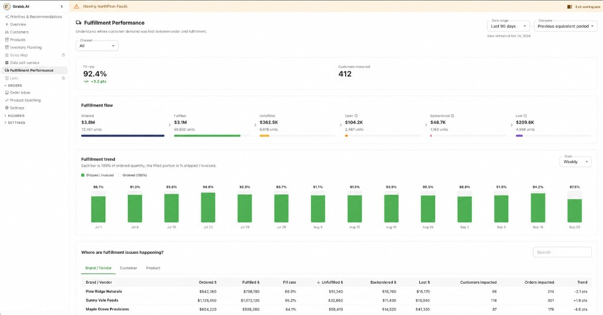
Task: Toggle the Ordered (100%) legend item
Action: click(x=132, y=175)
